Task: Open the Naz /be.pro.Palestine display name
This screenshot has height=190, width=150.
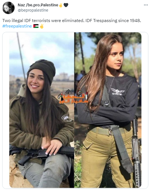Action: pyautogui.click(x=38, y=5)
